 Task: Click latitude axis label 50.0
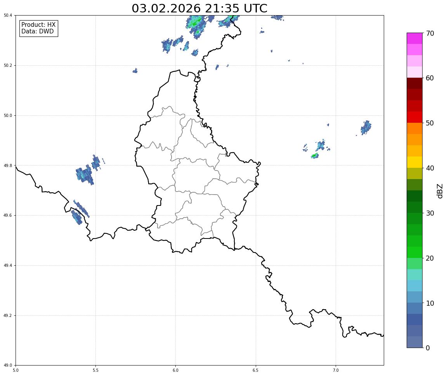click(8, 115)
